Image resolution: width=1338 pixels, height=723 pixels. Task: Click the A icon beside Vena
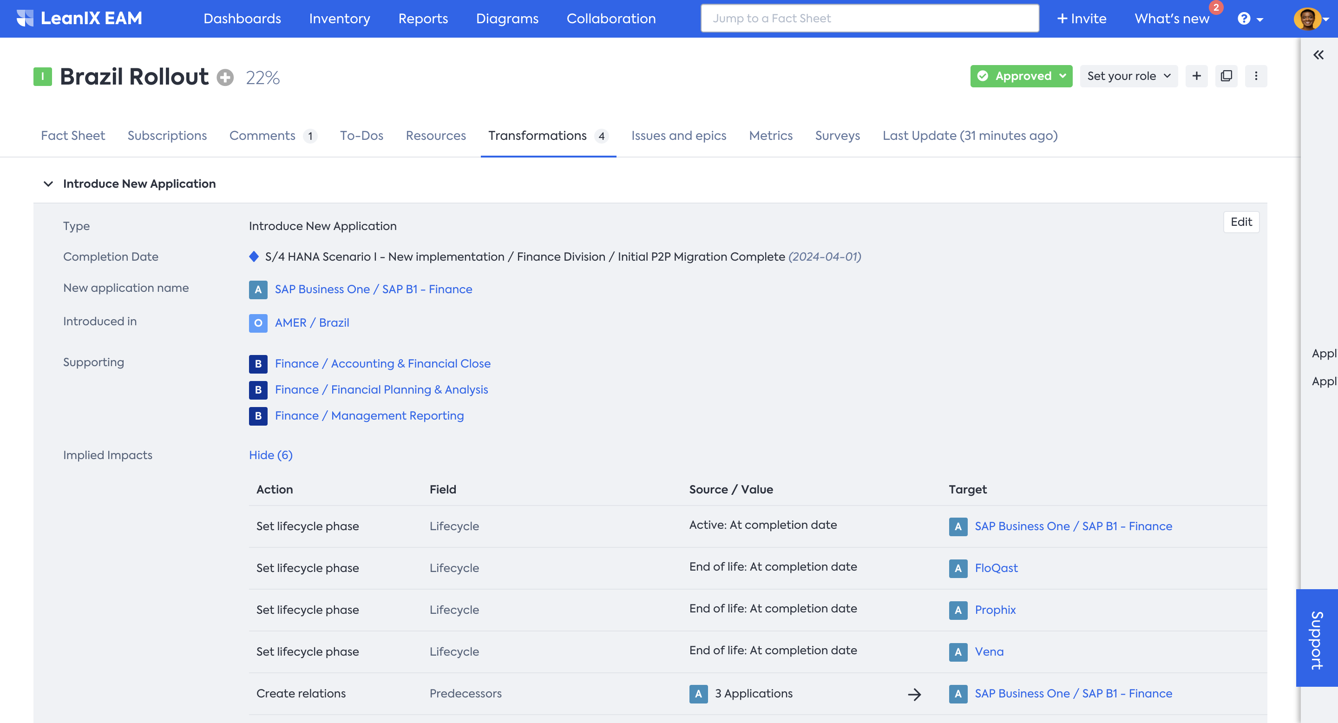[x=958, y=652]
